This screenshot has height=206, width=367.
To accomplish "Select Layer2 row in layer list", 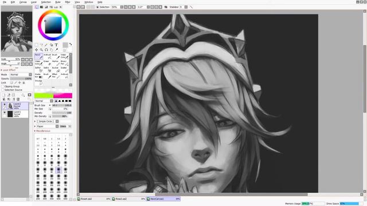I will 15,106.
